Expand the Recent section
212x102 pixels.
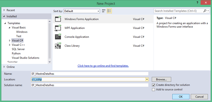pyautogui.click(x=4, y=10)
